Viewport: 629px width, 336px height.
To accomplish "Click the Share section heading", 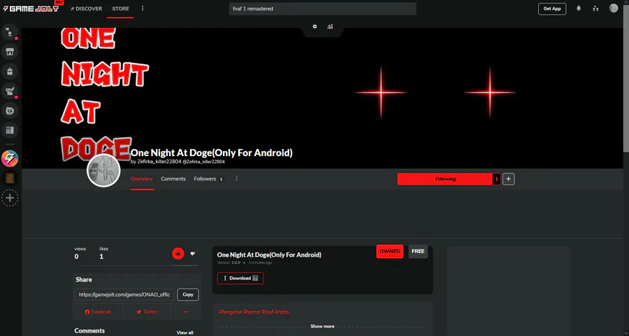I will click(x=83, y=280).
